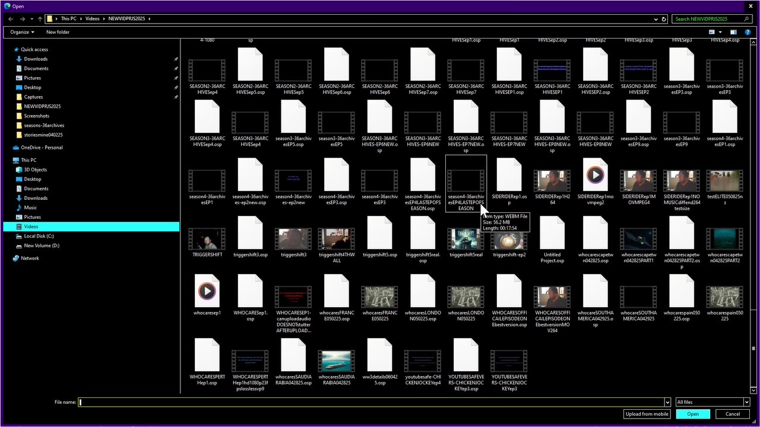Select SIDERIDERep1movmpeg2 play-icon file

pos(595,174)
